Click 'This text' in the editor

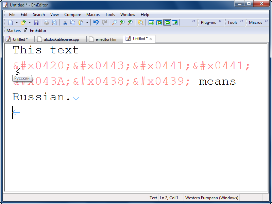coord(46,50)
